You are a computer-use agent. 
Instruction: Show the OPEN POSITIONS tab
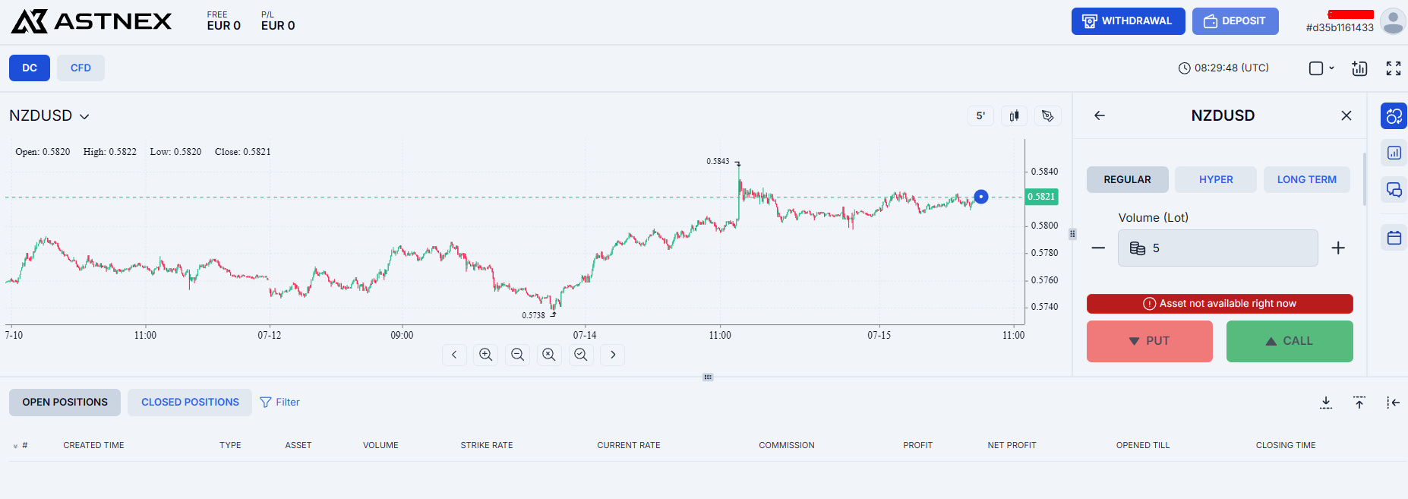pyautogui.click(x=65, y=403)
